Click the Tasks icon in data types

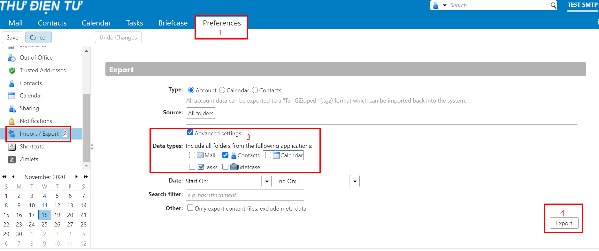click(x=201, y=167)
